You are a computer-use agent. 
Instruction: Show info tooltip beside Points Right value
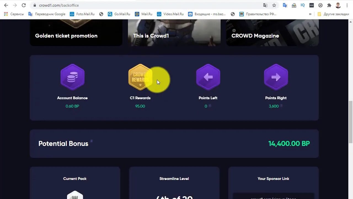coord(281,106)
